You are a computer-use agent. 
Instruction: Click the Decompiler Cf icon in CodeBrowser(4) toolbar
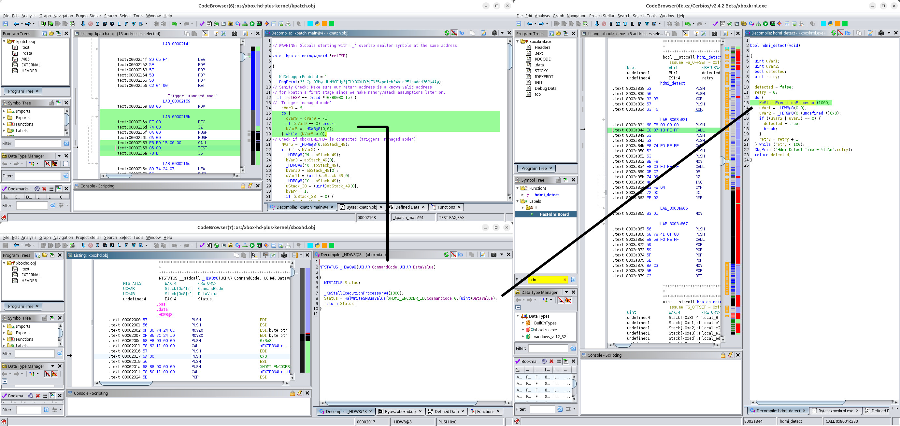(x=751, y=24)
